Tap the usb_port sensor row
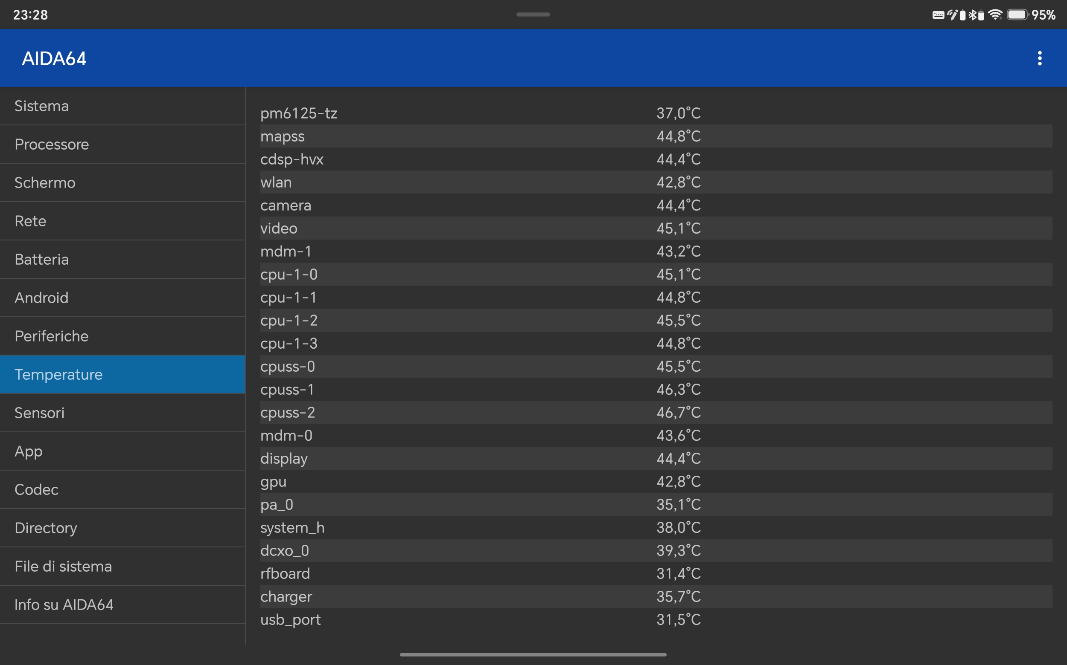The height and width of the screenshot is (665, 1067). [656, 619]
